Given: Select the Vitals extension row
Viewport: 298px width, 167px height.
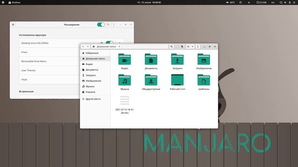Looking at the screenshot, I should click(x=49, y=79).
